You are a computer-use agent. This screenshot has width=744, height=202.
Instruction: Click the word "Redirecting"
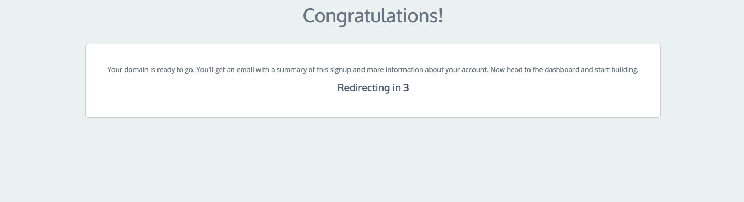click(x=363, y=88)
